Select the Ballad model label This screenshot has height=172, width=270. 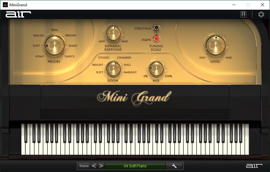[39, 35]
